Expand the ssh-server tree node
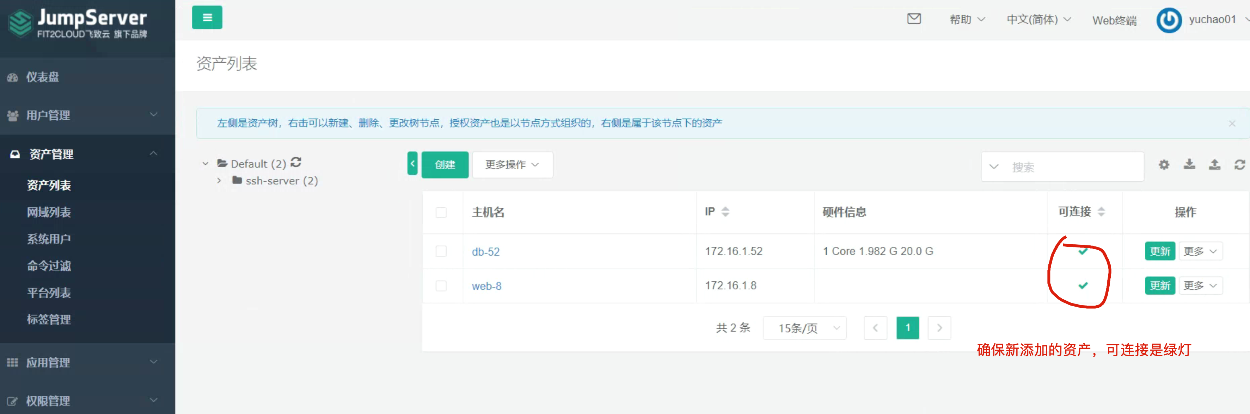This screenshot has height=414, width=1250. 219,180
